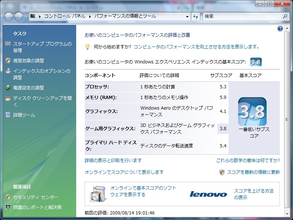Click the プライマリ ハード ディスク: row label
293x220 pixels.
point(111,146)
